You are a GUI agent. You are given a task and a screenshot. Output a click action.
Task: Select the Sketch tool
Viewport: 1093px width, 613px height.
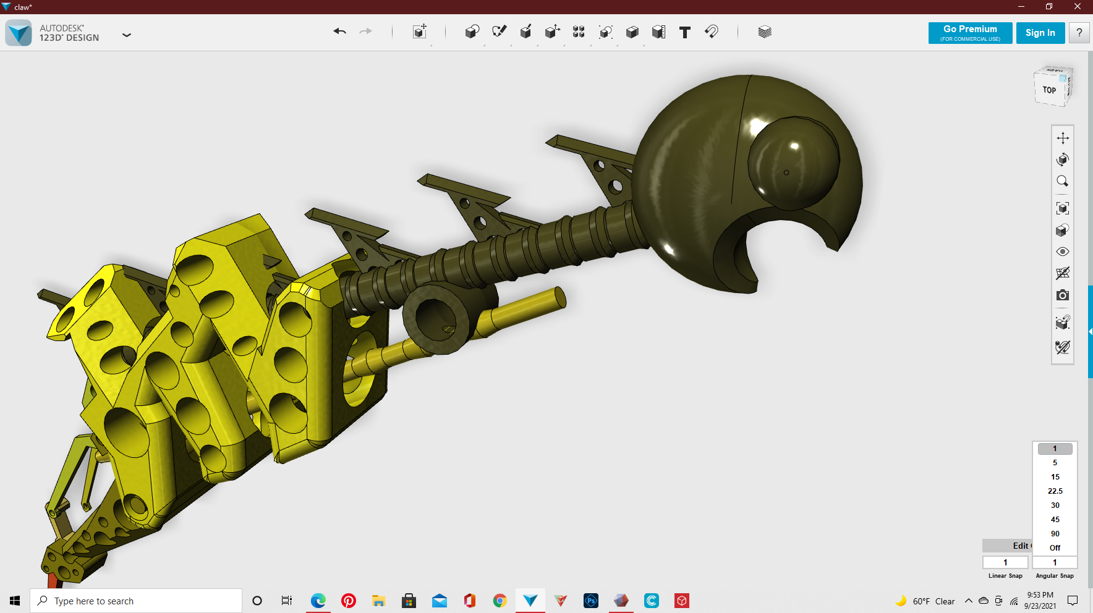[x=499, y=32]
